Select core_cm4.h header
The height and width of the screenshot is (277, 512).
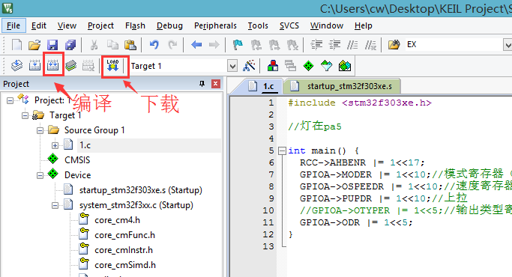pyautogui.click(x=117, y=220)
